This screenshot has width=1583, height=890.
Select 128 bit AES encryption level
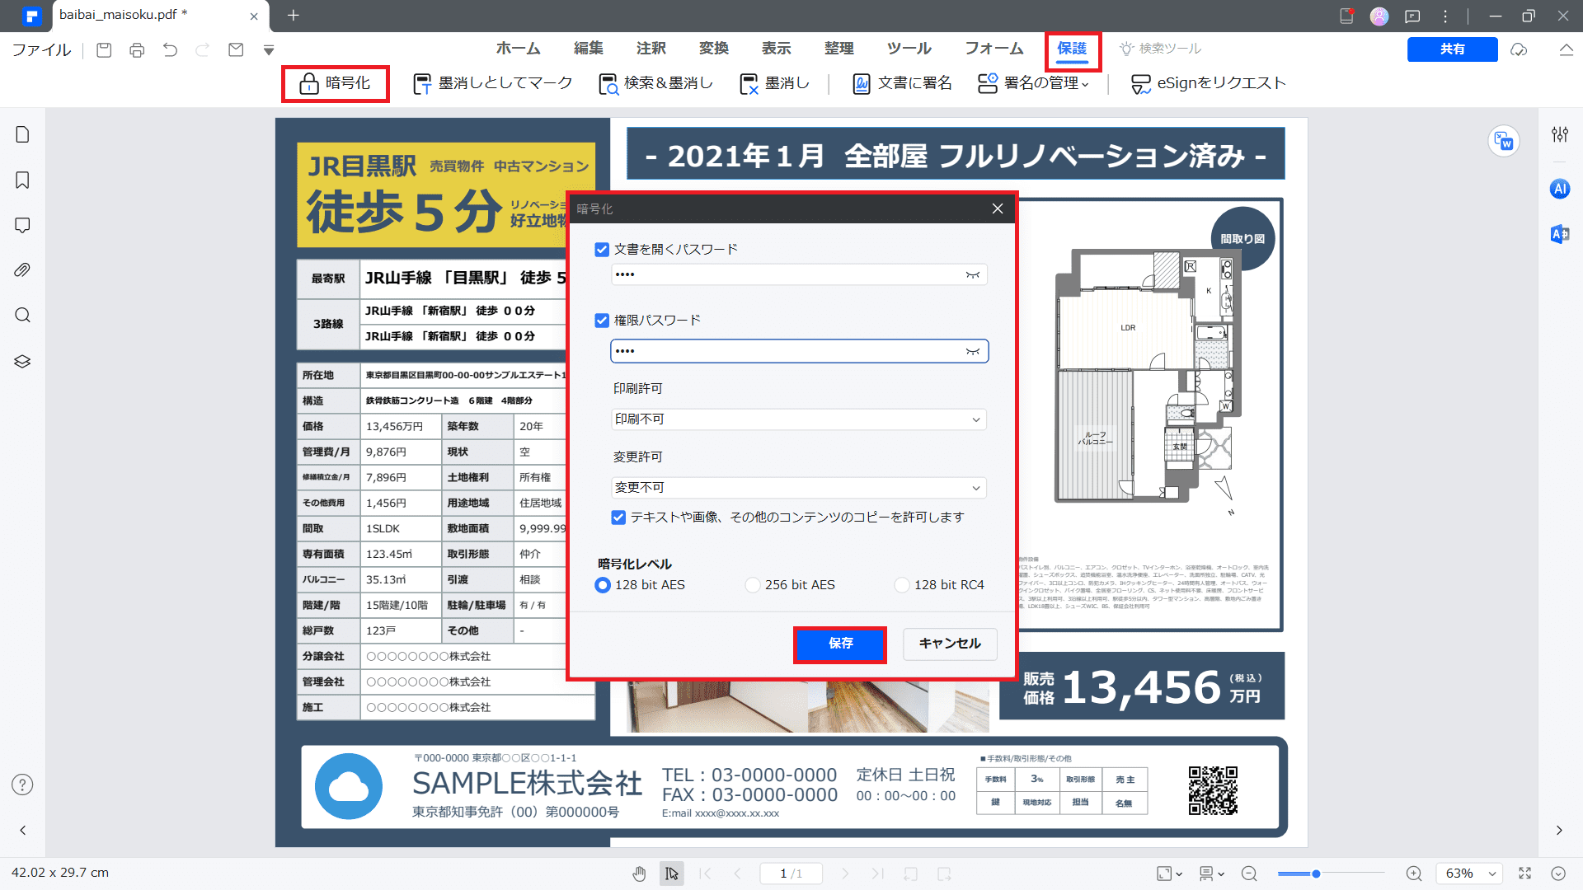(x=603, y=585)
